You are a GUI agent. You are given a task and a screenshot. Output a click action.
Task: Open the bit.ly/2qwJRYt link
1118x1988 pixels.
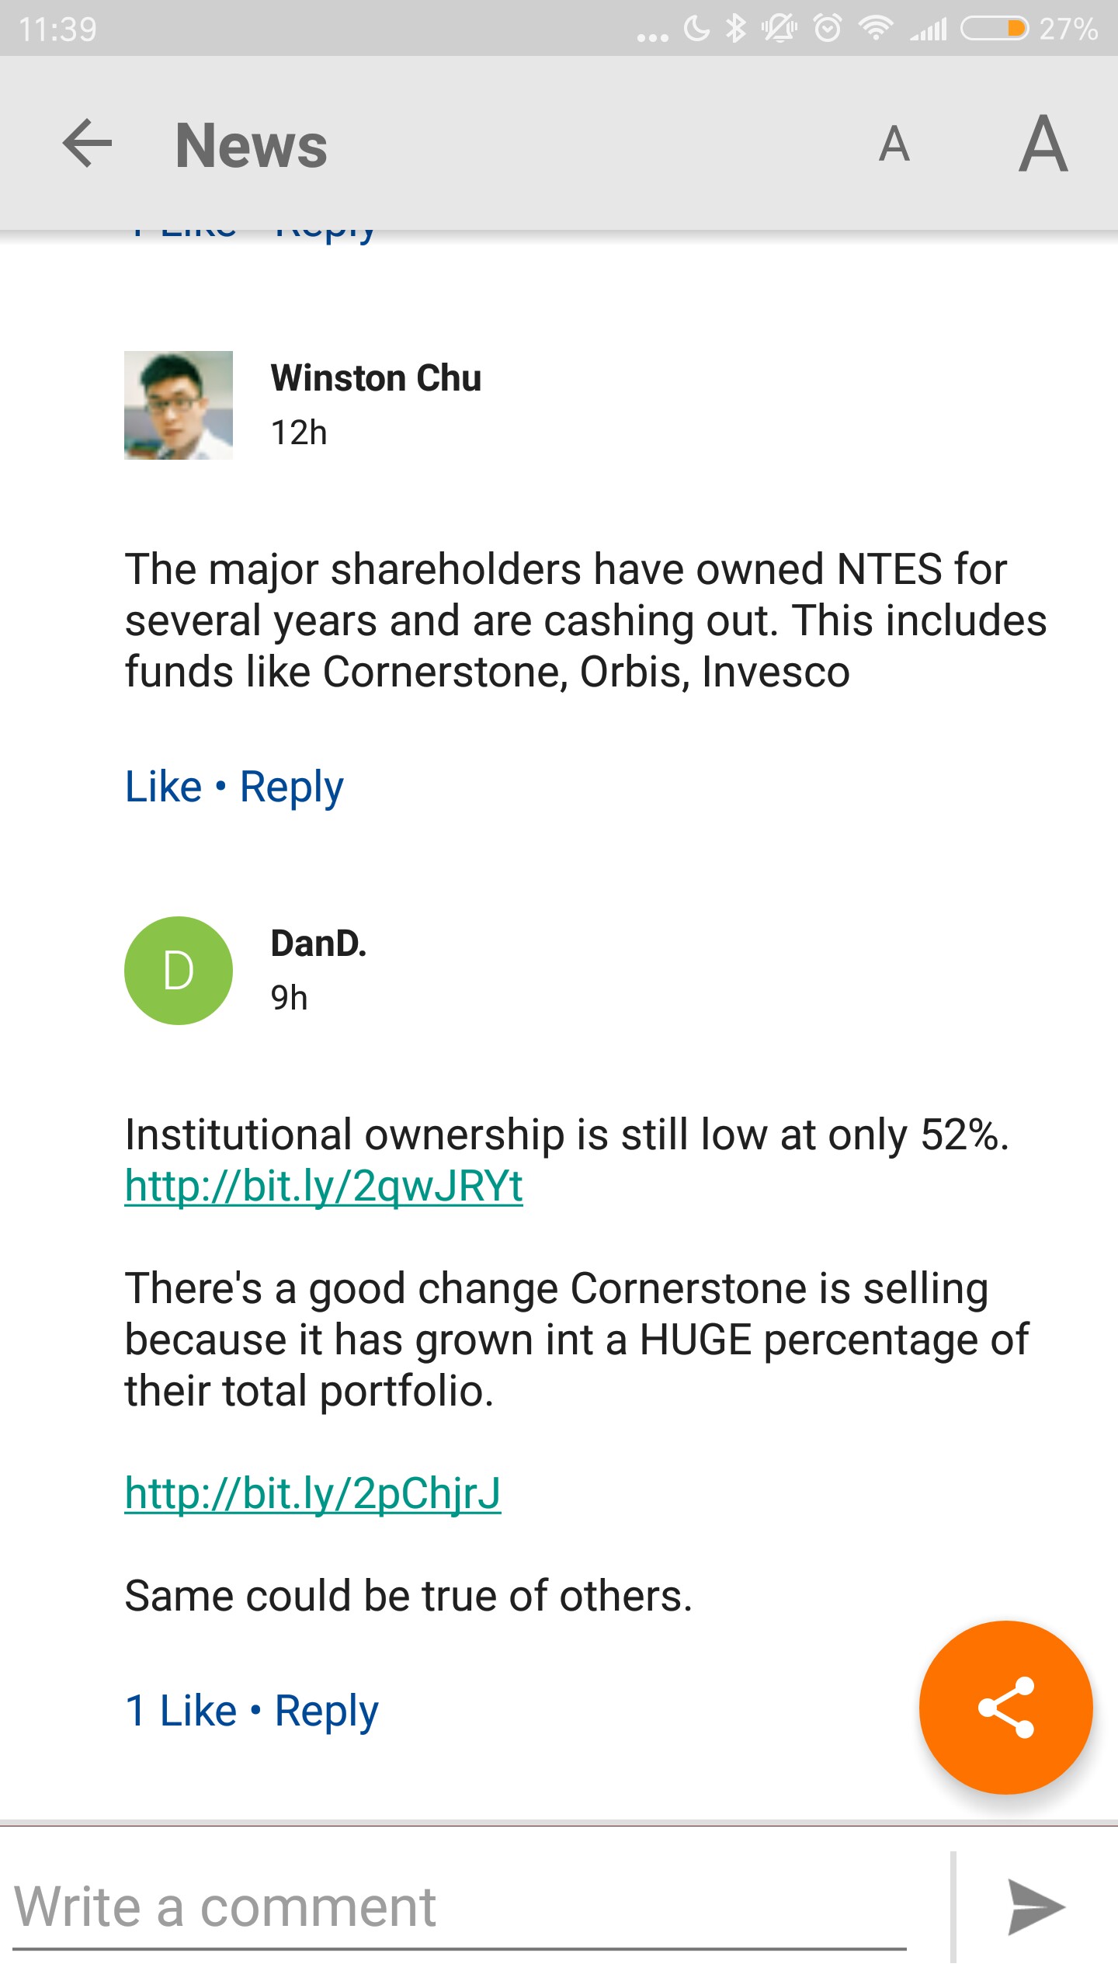(x=324, y=1186)
